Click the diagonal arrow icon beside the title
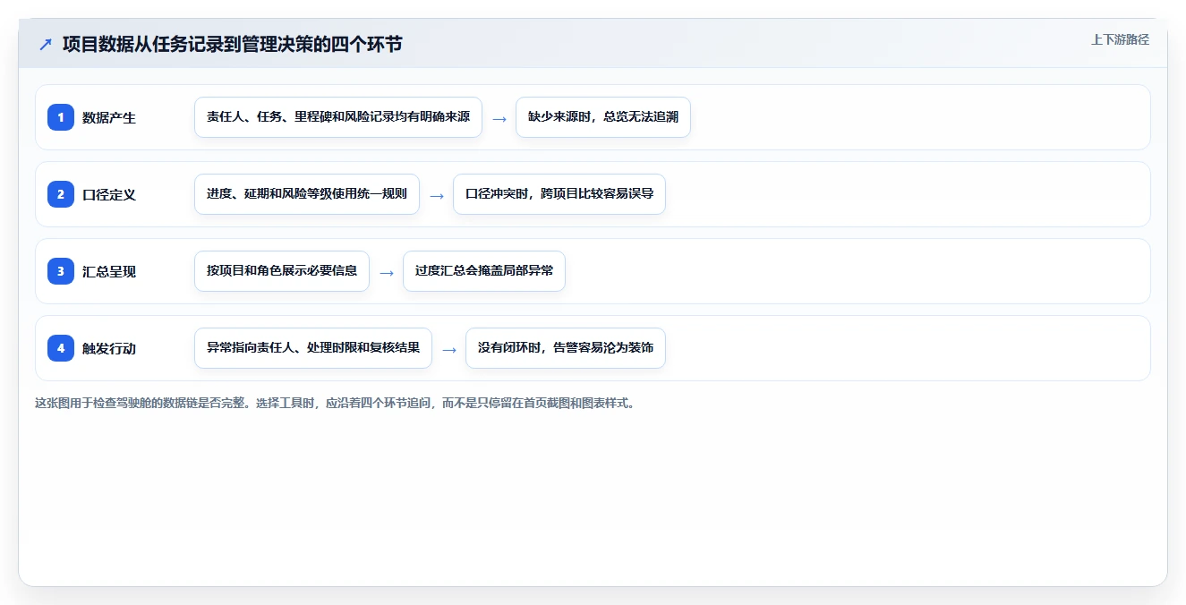This screenshot has width=1186, height=605. pos(46,45)
